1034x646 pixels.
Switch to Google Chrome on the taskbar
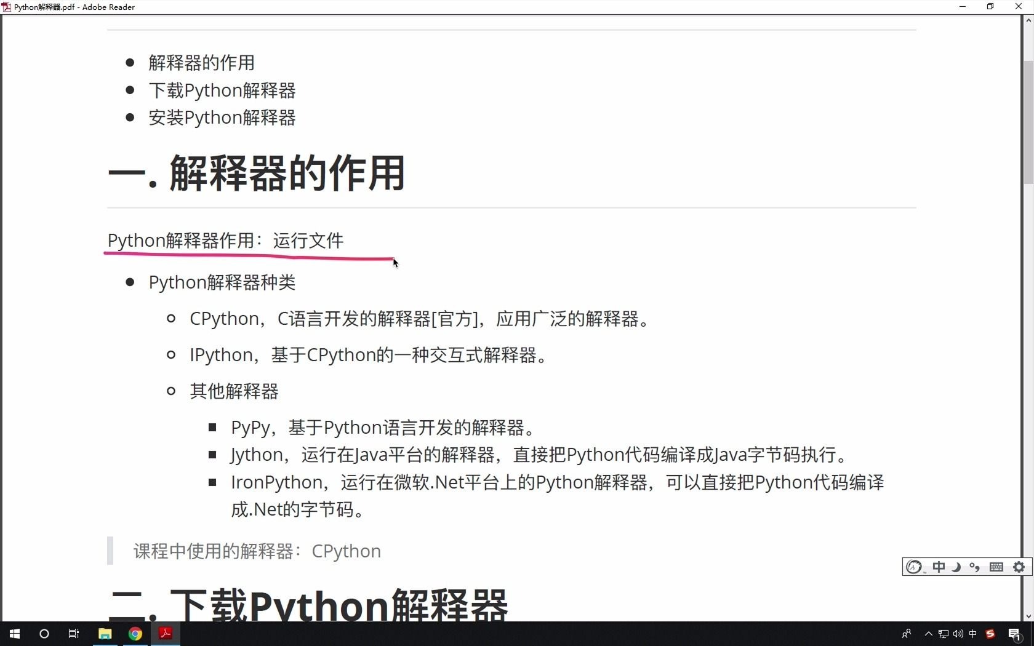(135, 634)
